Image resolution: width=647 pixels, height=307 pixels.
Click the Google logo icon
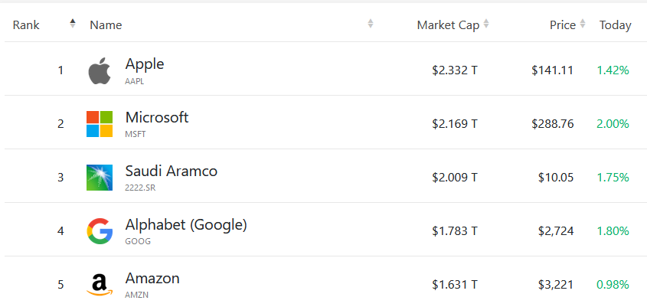point(100,231)
